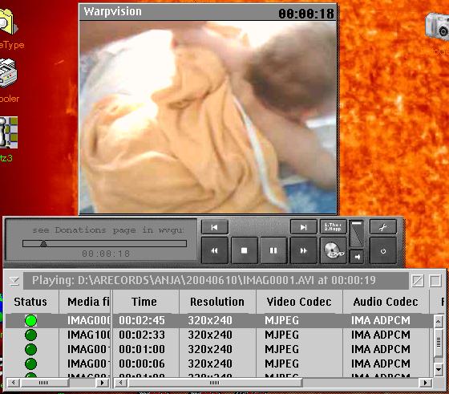Click IMA ADPCM in the highlighted playing row

pos(381,320)
